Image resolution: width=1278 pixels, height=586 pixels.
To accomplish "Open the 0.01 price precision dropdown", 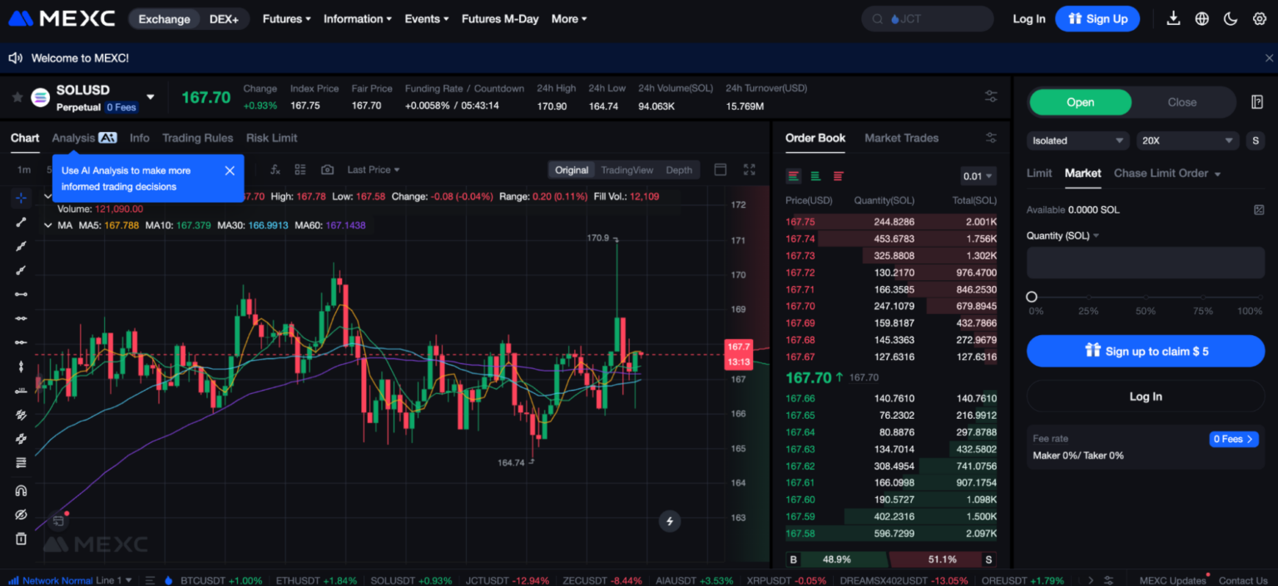I will tap(978, 176).
